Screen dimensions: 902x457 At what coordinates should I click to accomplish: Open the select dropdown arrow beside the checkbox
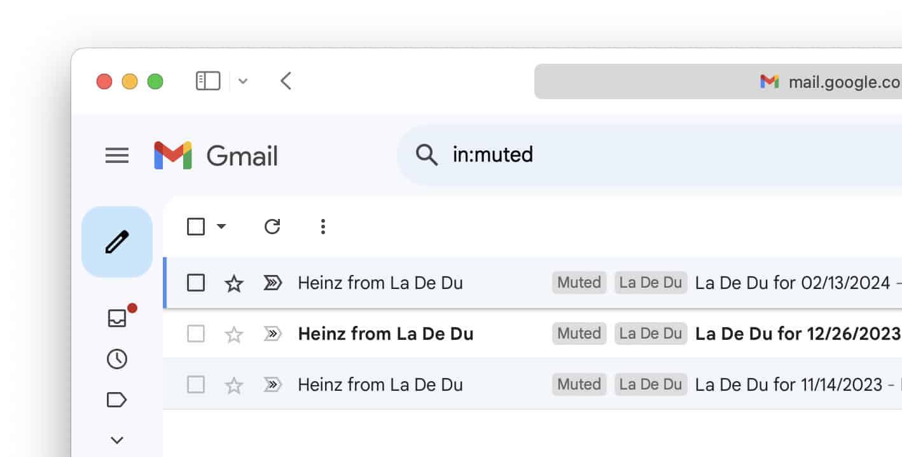[221, 227]
